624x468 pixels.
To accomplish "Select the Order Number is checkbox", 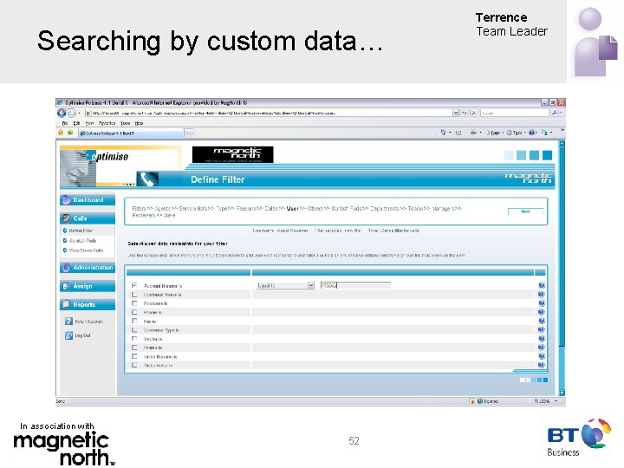I will (x=134, y=356).
